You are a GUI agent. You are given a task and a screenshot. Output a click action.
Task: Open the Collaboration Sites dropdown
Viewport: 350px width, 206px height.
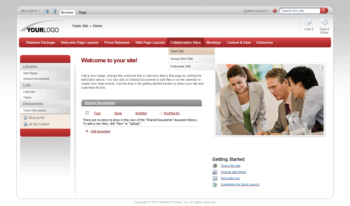pos(185,42)
